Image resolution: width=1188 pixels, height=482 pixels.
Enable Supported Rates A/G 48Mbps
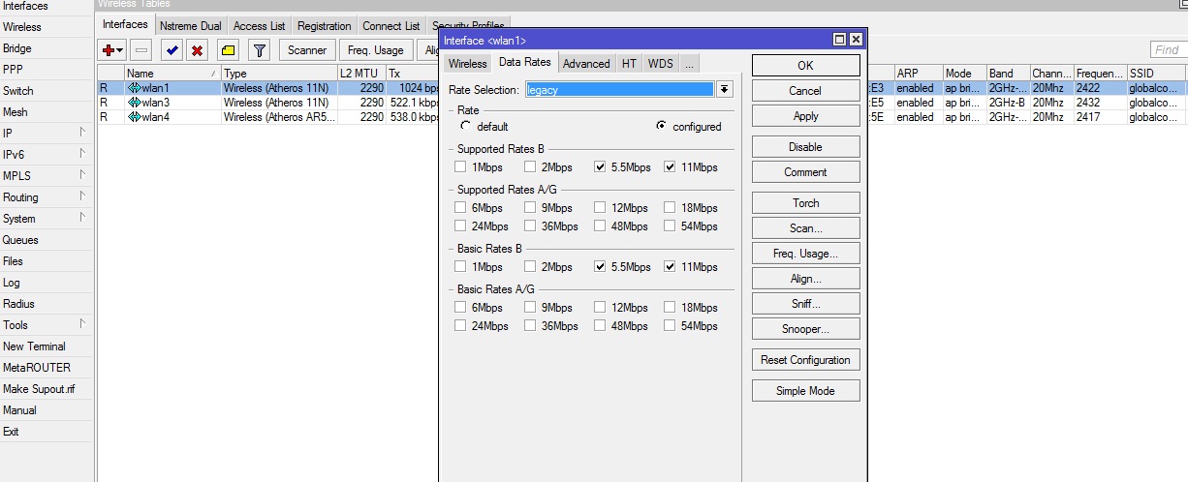[600, 226]
